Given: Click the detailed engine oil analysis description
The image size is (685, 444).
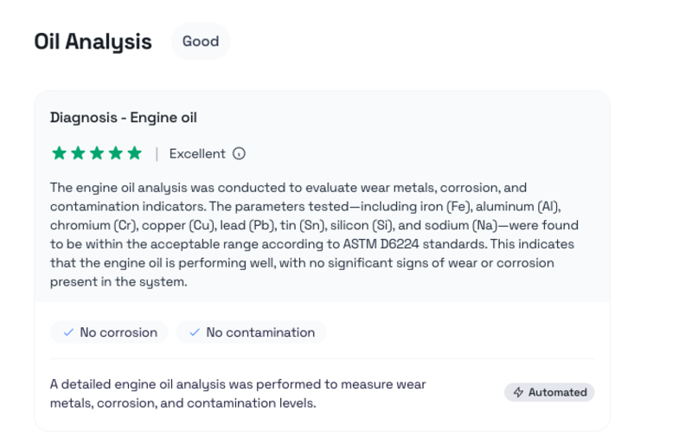Looking at the screenshot, I should click(238, 393).
